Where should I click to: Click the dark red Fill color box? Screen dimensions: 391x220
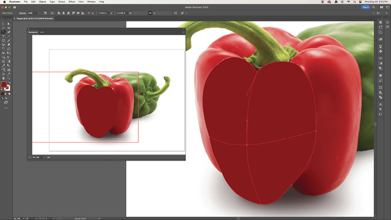pos(4,85)
